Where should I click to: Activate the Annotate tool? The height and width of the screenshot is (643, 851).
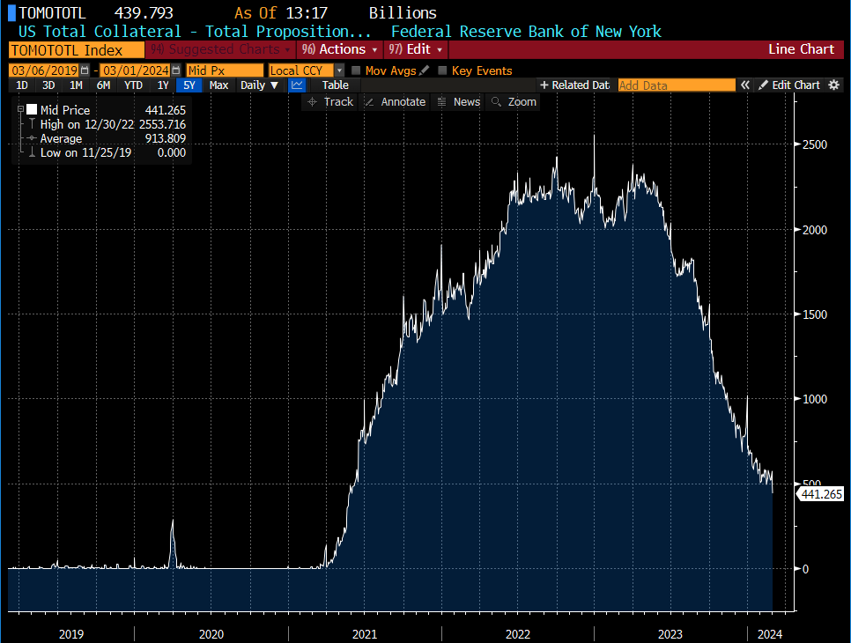pyautogui.click(x=395, y=102)
